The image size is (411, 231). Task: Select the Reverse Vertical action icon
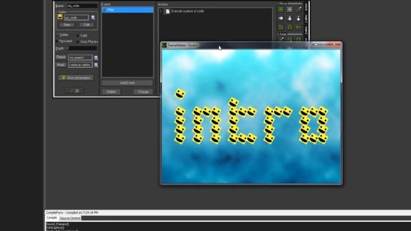[x=290, y=27]
